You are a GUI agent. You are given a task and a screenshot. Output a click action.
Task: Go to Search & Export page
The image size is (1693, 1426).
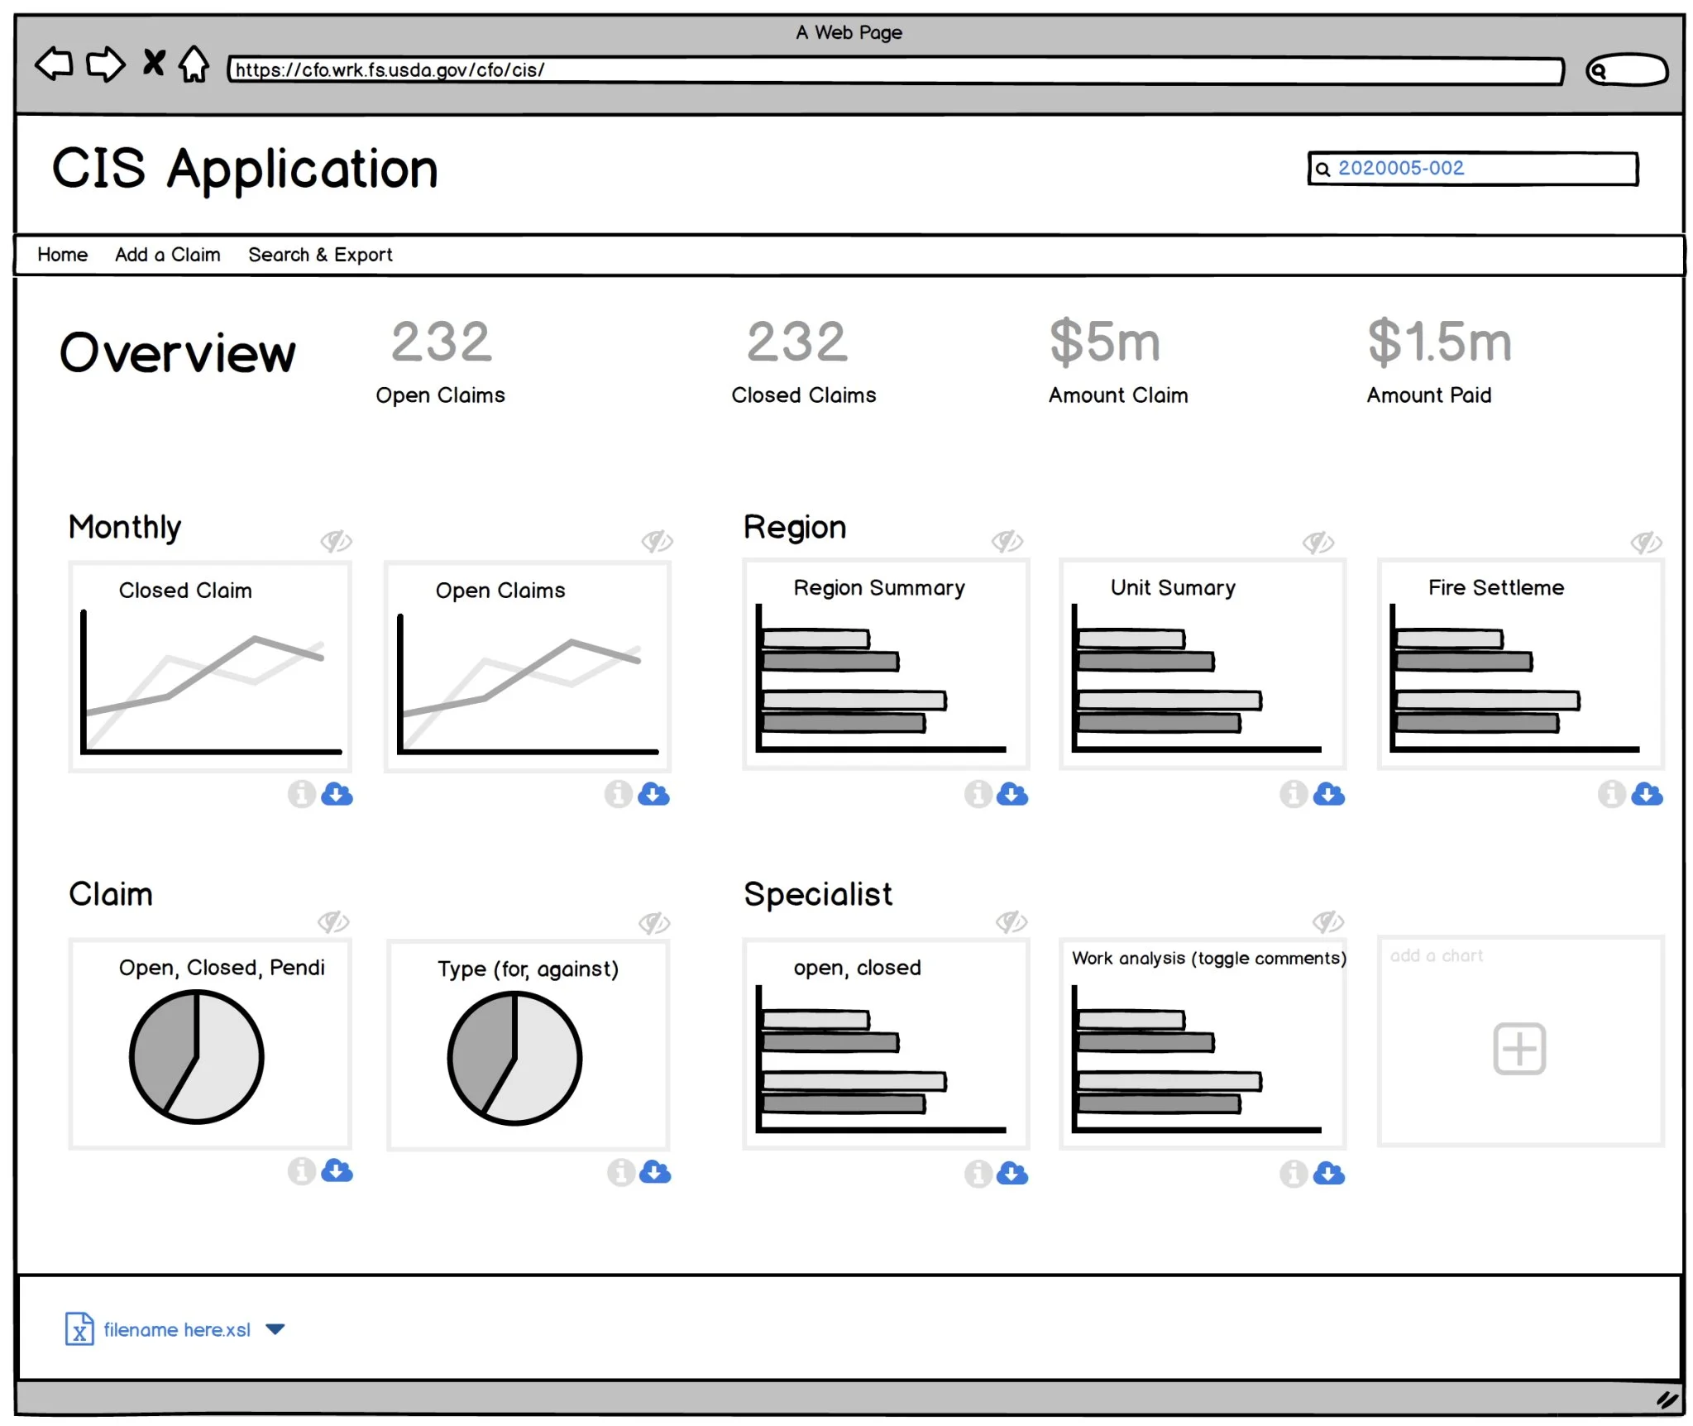point(320,255)
